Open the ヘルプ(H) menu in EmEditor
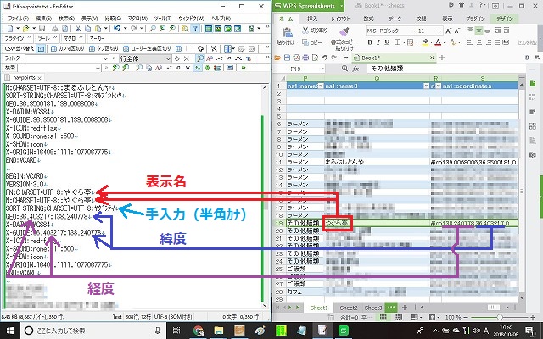 (221, 19)
